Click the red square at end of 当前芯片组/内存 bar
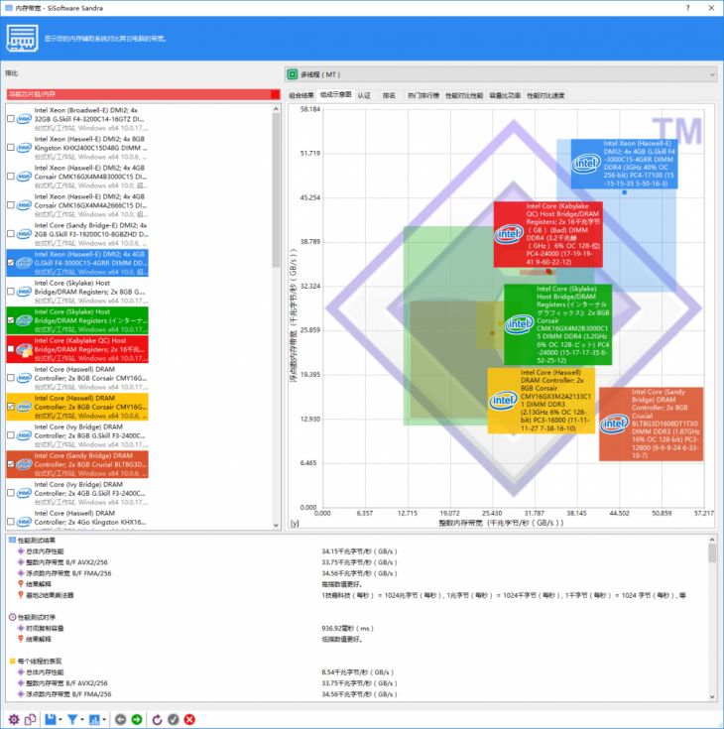This screenshot has height=729, width=724. (x=276, y=94)
